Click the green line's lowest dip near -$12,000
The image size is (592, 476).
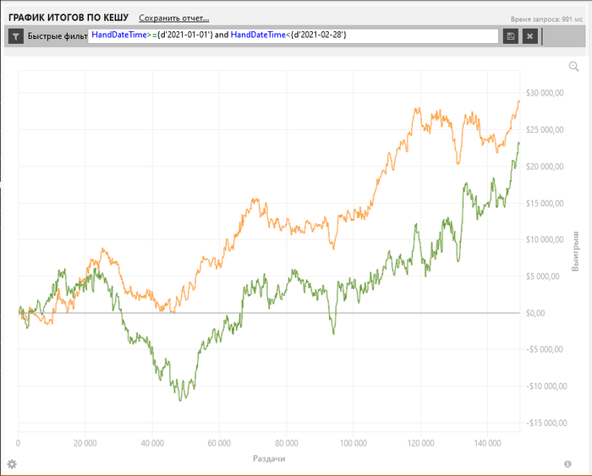(180, 400)
